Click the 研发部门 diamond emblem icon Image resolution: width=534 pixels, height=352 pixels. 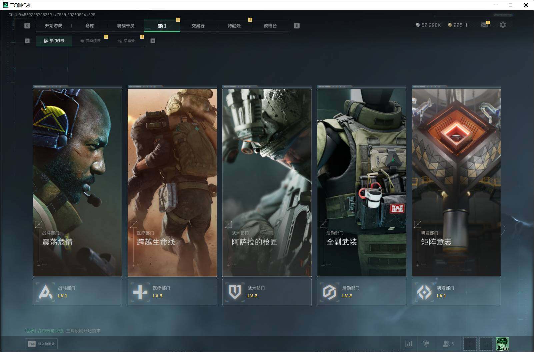pyautogui.click(x=424, y=292)
